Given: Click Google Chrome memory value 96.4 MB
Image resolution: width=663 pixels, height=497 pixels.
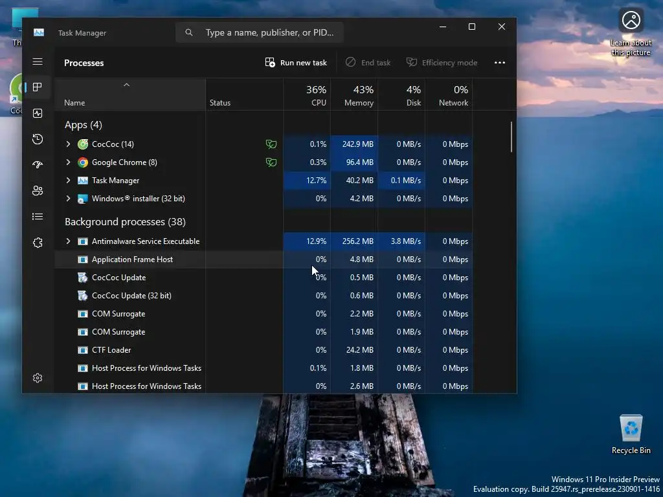Looking at the screenshot, I should click(360, 162).
